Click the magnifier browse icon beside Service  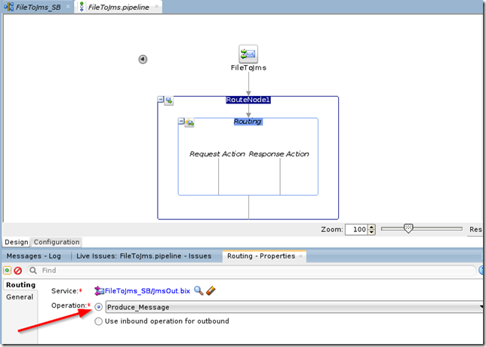tap(198, 290)
